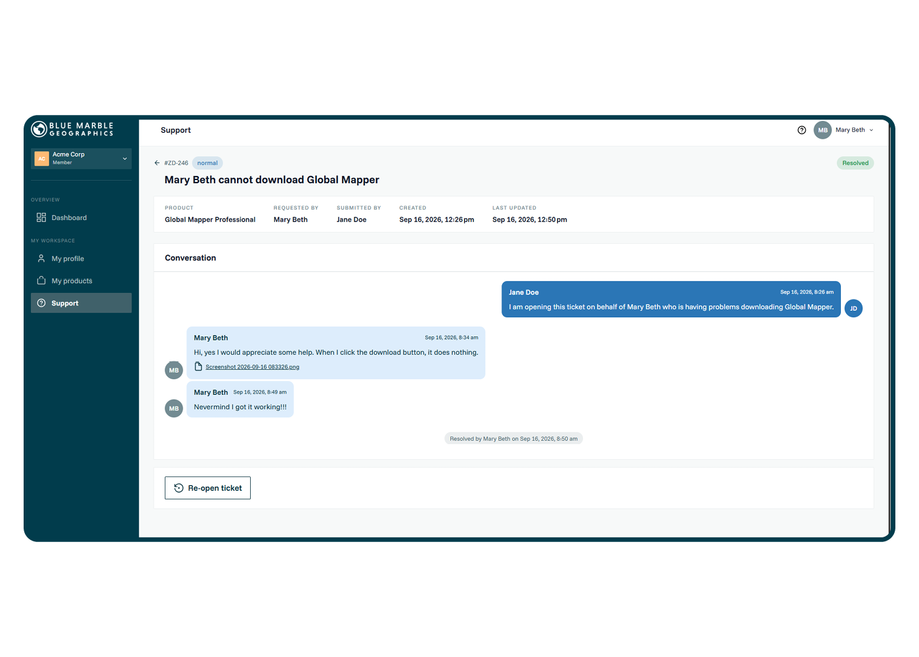
Task: Click the MB avatar in the top bar
Action: 823,130
